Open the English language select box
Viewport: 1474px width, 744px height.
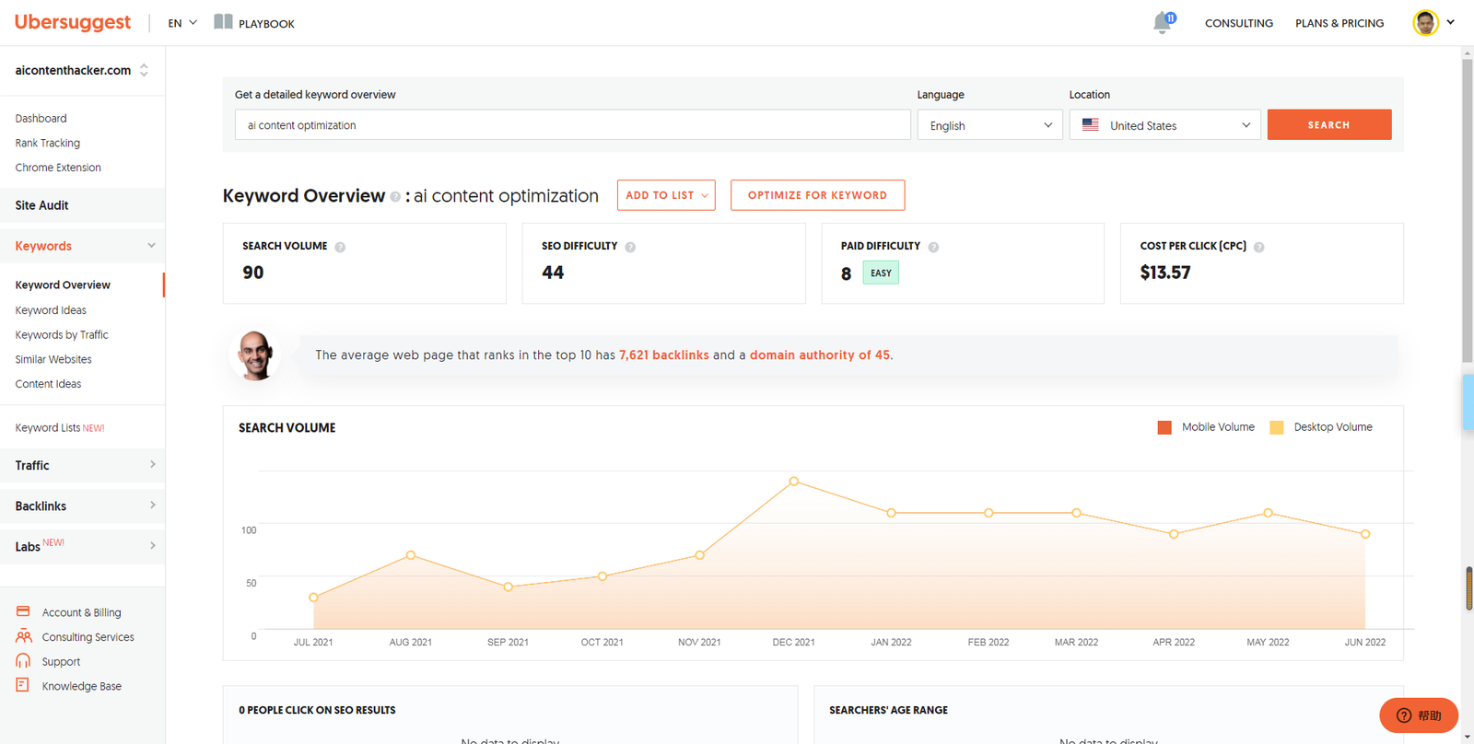click(989, 125)
